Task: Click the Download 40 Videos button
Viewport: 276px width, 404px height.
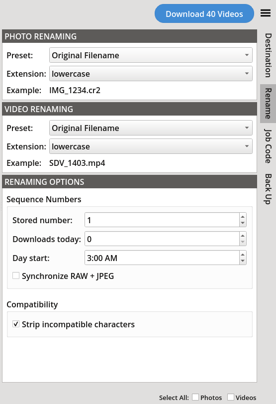Action: coord(204,13)
